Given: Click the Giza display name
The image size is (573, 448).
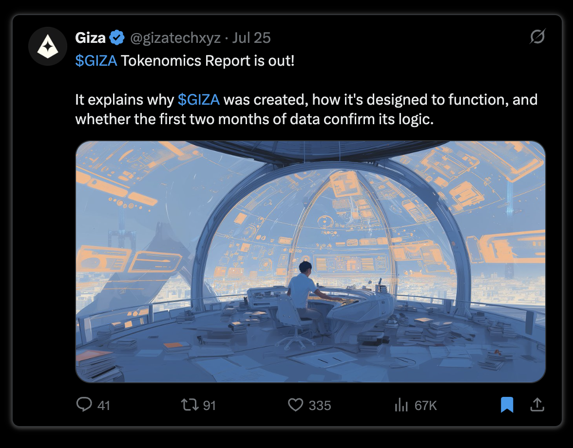Looking at the screenshot, I should click(90, 38).
